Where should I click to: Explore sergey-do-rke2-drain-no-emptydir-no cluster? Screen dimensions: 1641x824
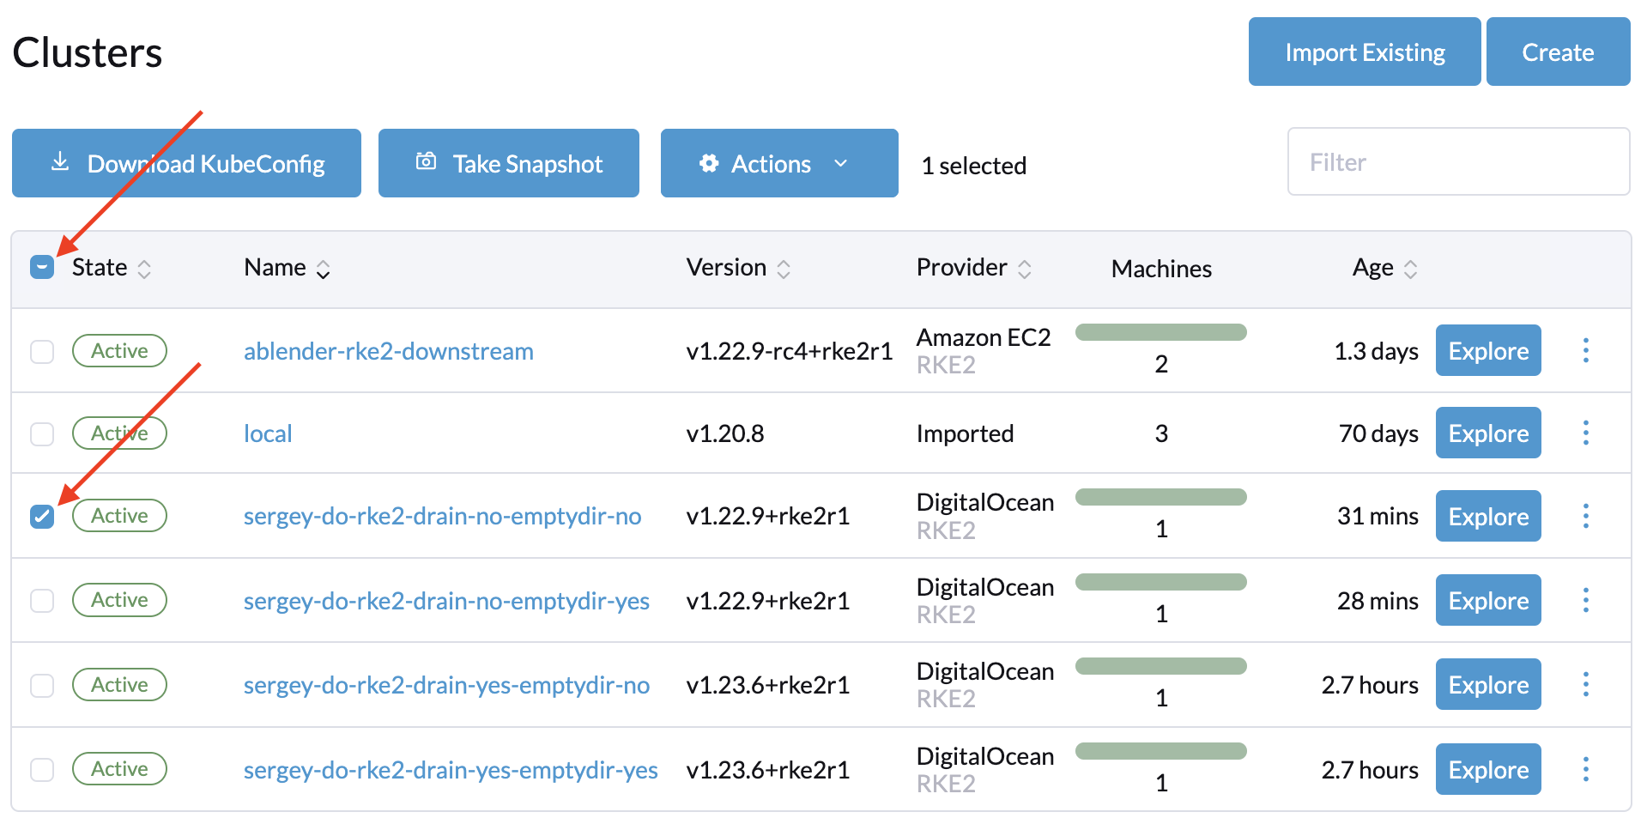1488,516
